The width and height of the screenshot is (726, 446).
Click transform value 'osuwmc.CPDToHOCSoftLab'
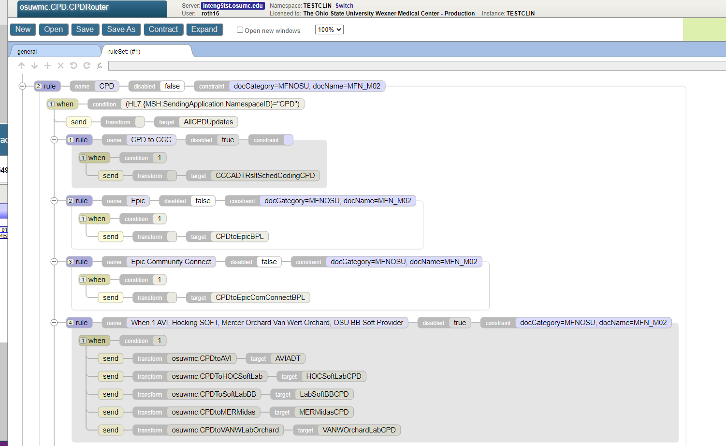217,376
